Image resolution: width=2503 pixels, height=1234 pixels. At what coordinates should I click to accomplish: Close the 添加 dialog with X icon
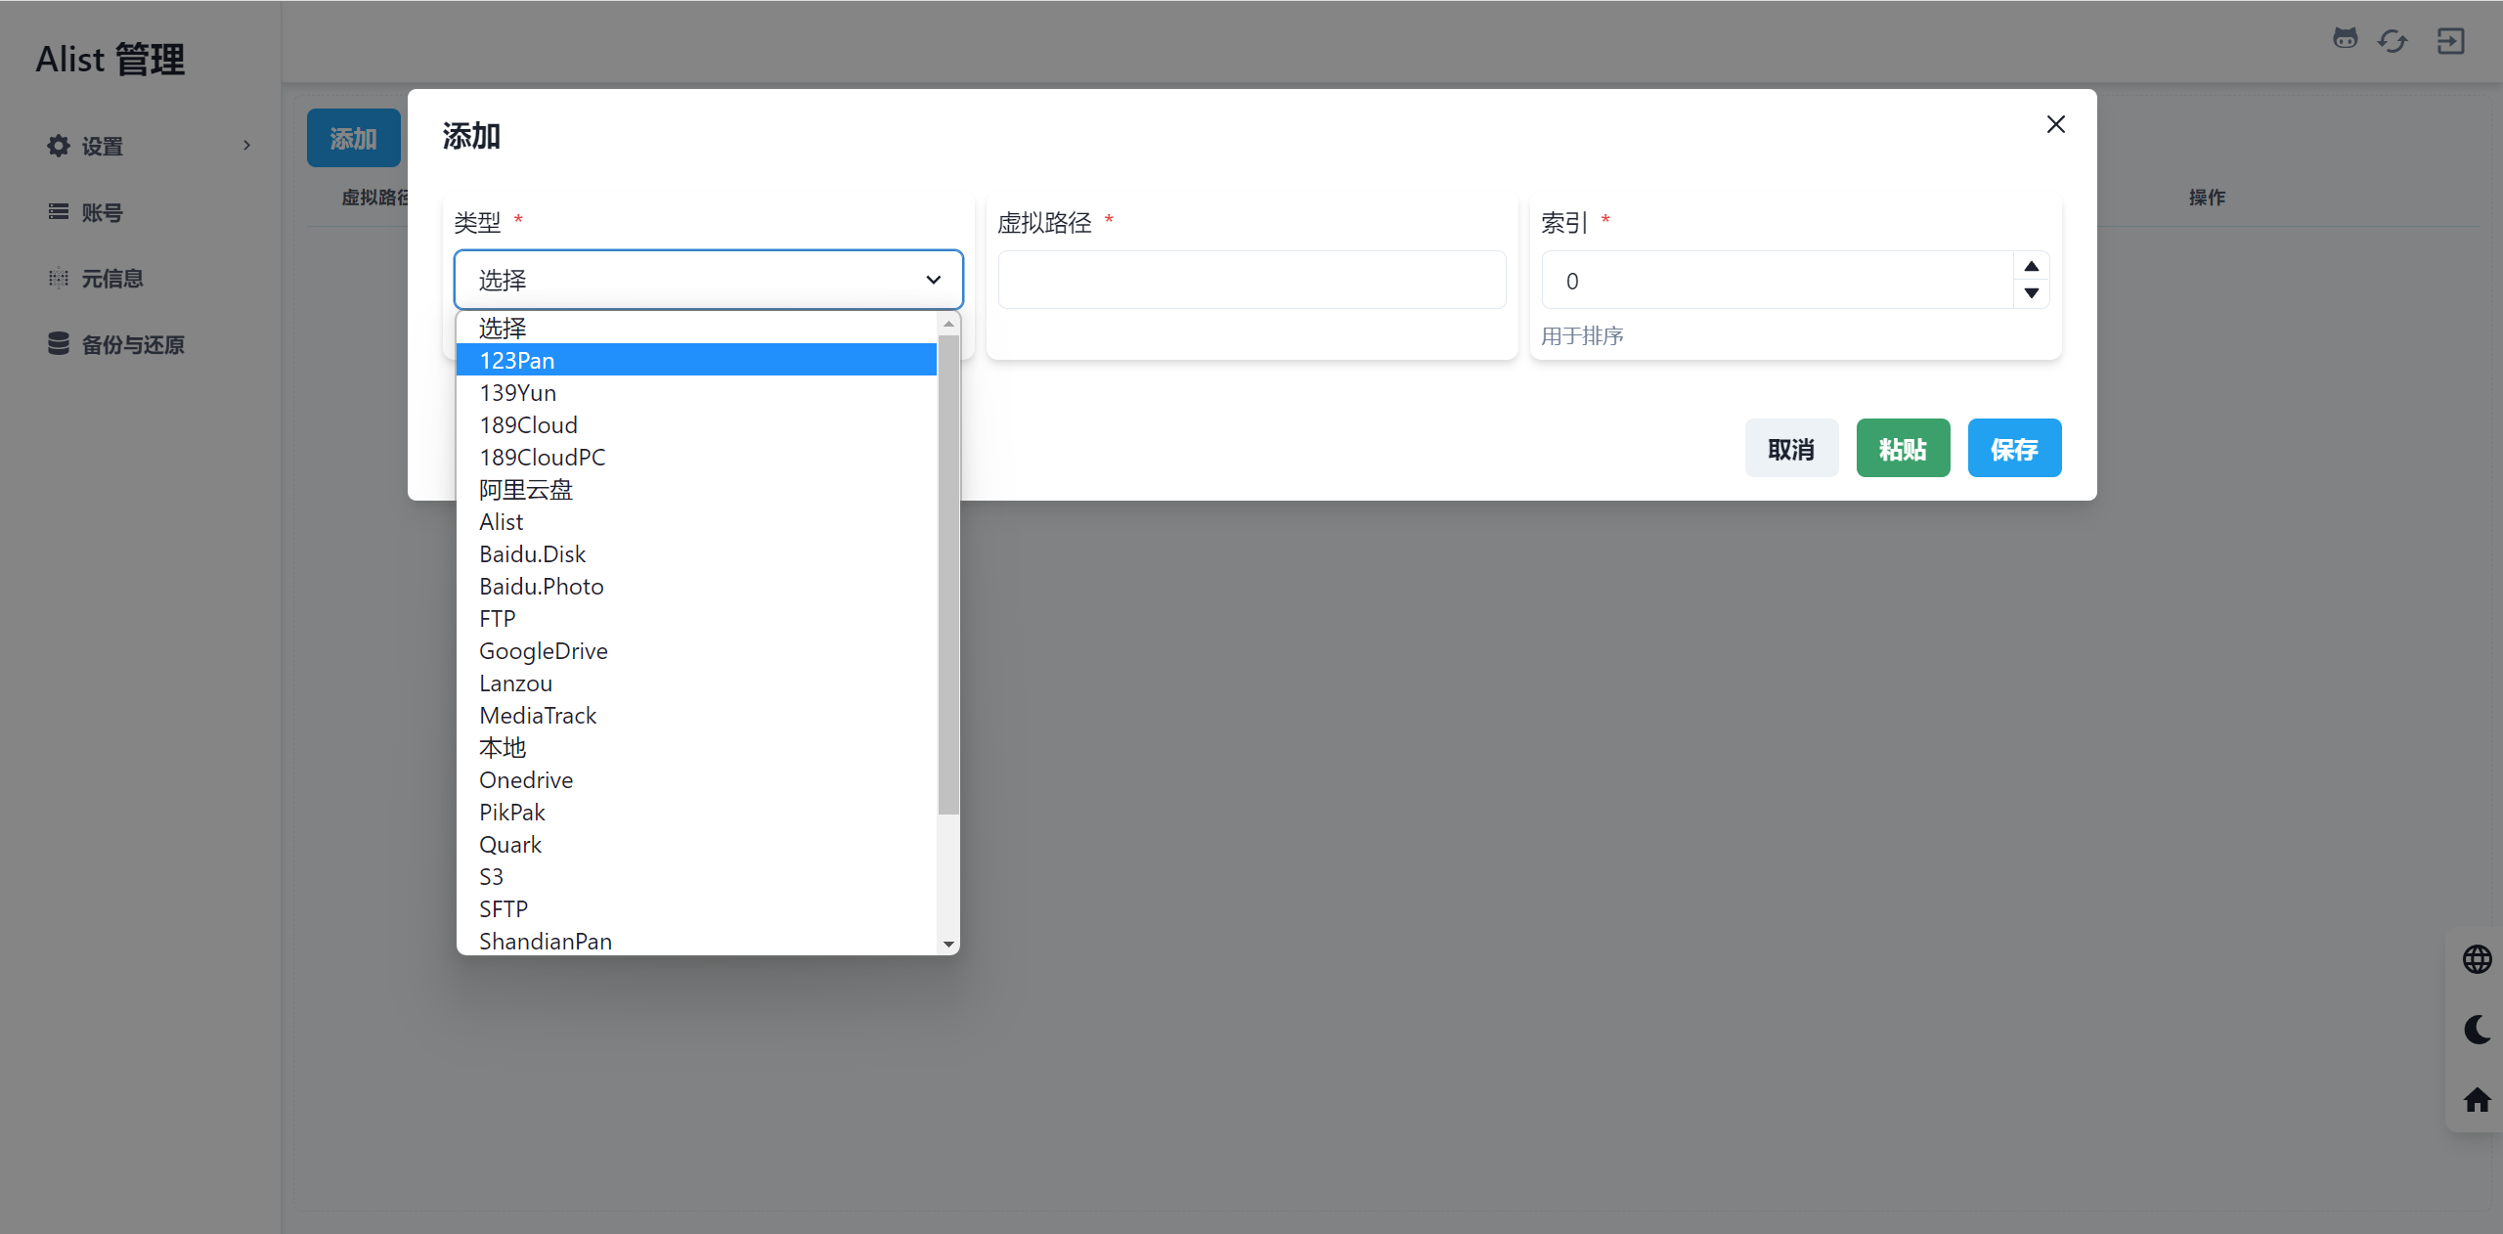coord(2056,124)
